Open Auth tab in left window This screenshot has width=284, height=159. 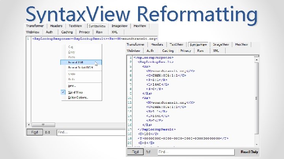pos(49,32)
